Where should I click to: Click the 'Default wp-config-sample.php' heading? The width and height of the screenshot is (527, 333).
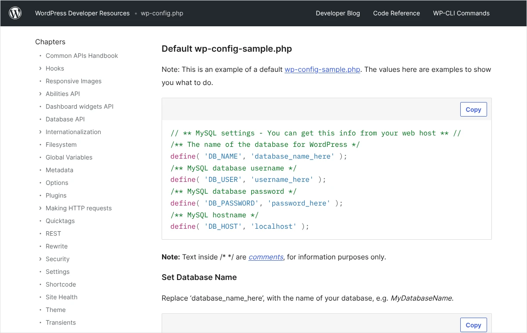click(x=227, y=49)
